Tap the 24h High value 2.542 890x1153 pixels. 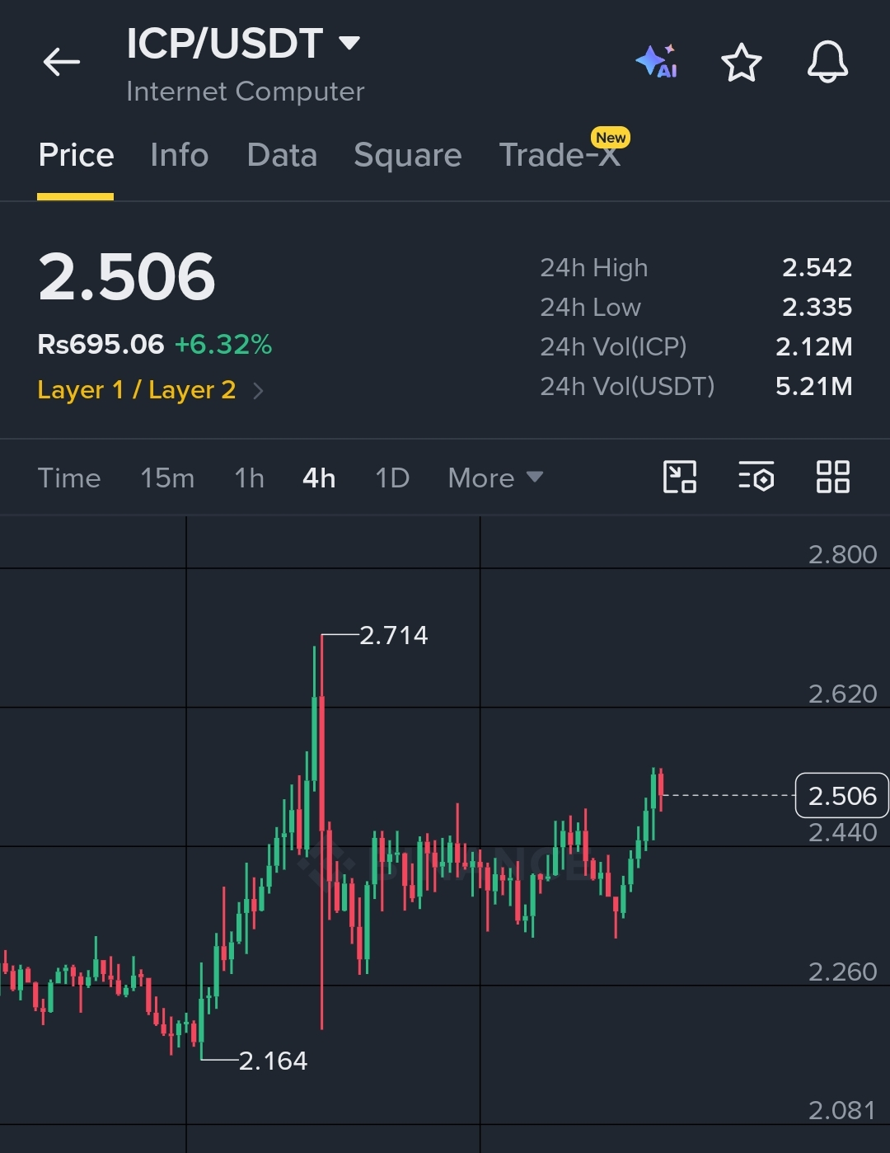click(817, 267)
